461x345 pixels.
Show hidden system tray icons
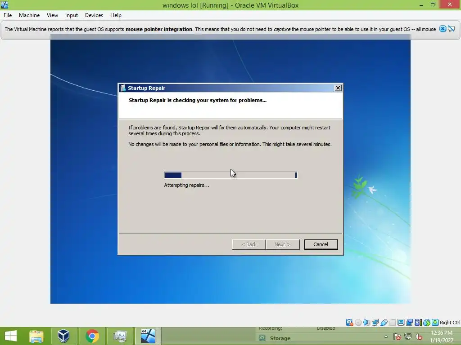coord(386,336)
